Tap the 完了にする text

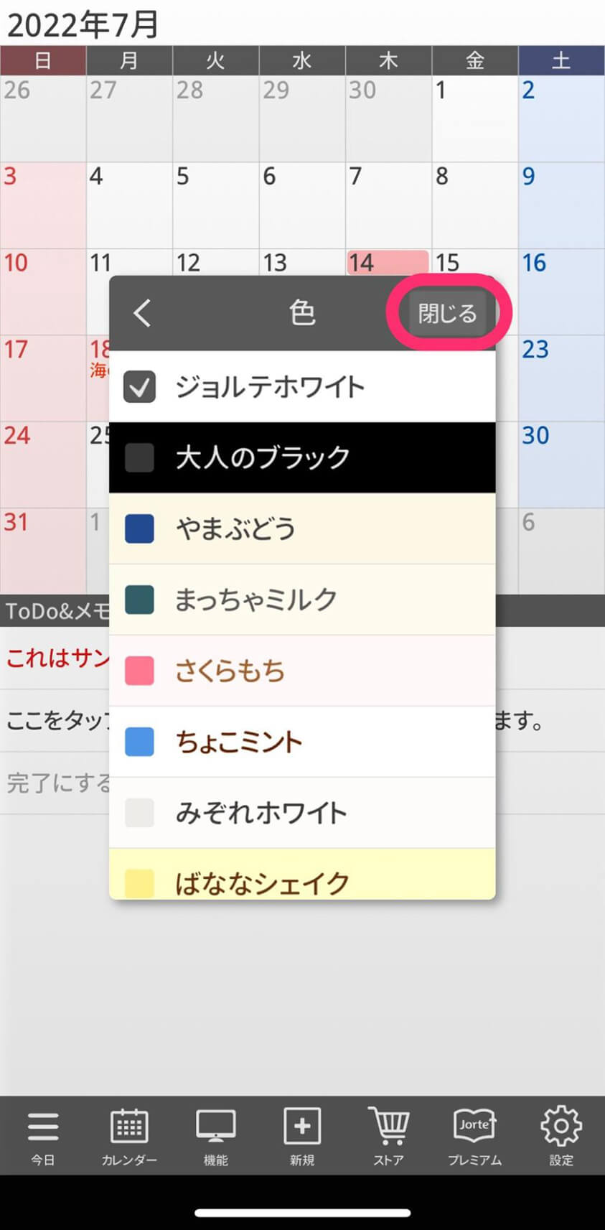tap(59, 783)
